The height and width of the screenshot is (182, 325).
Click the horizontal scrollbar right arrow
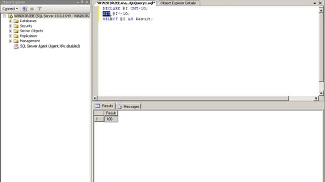pos(316,98)
